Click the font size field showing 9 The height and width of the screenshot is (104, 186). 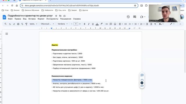[x=76, y=24]
